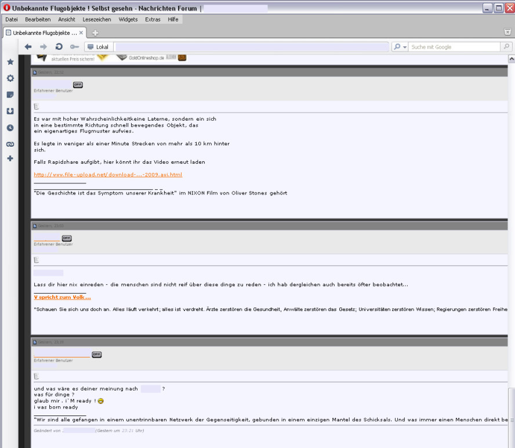
Task: Open the password wand key button
Action: 75,46
